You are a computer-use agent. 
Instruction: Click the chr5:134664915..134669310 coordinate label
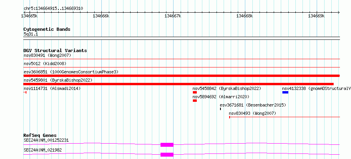click(53, 9)
